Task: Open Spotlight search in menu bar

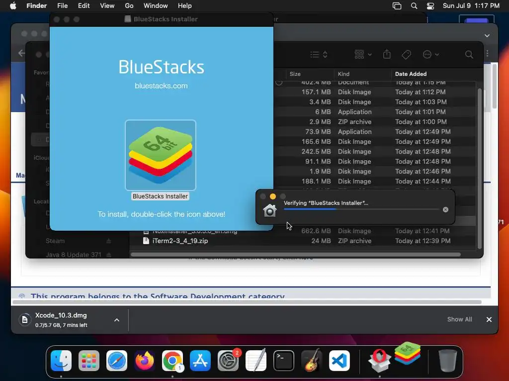Action: coord(414,6)
